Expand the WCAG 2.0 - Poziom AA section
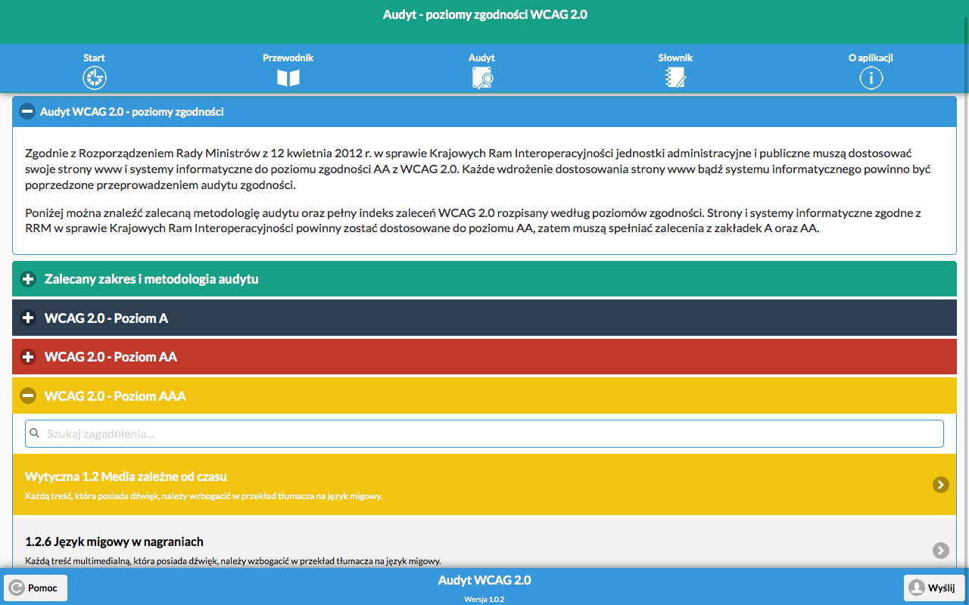 click(484, 357)
